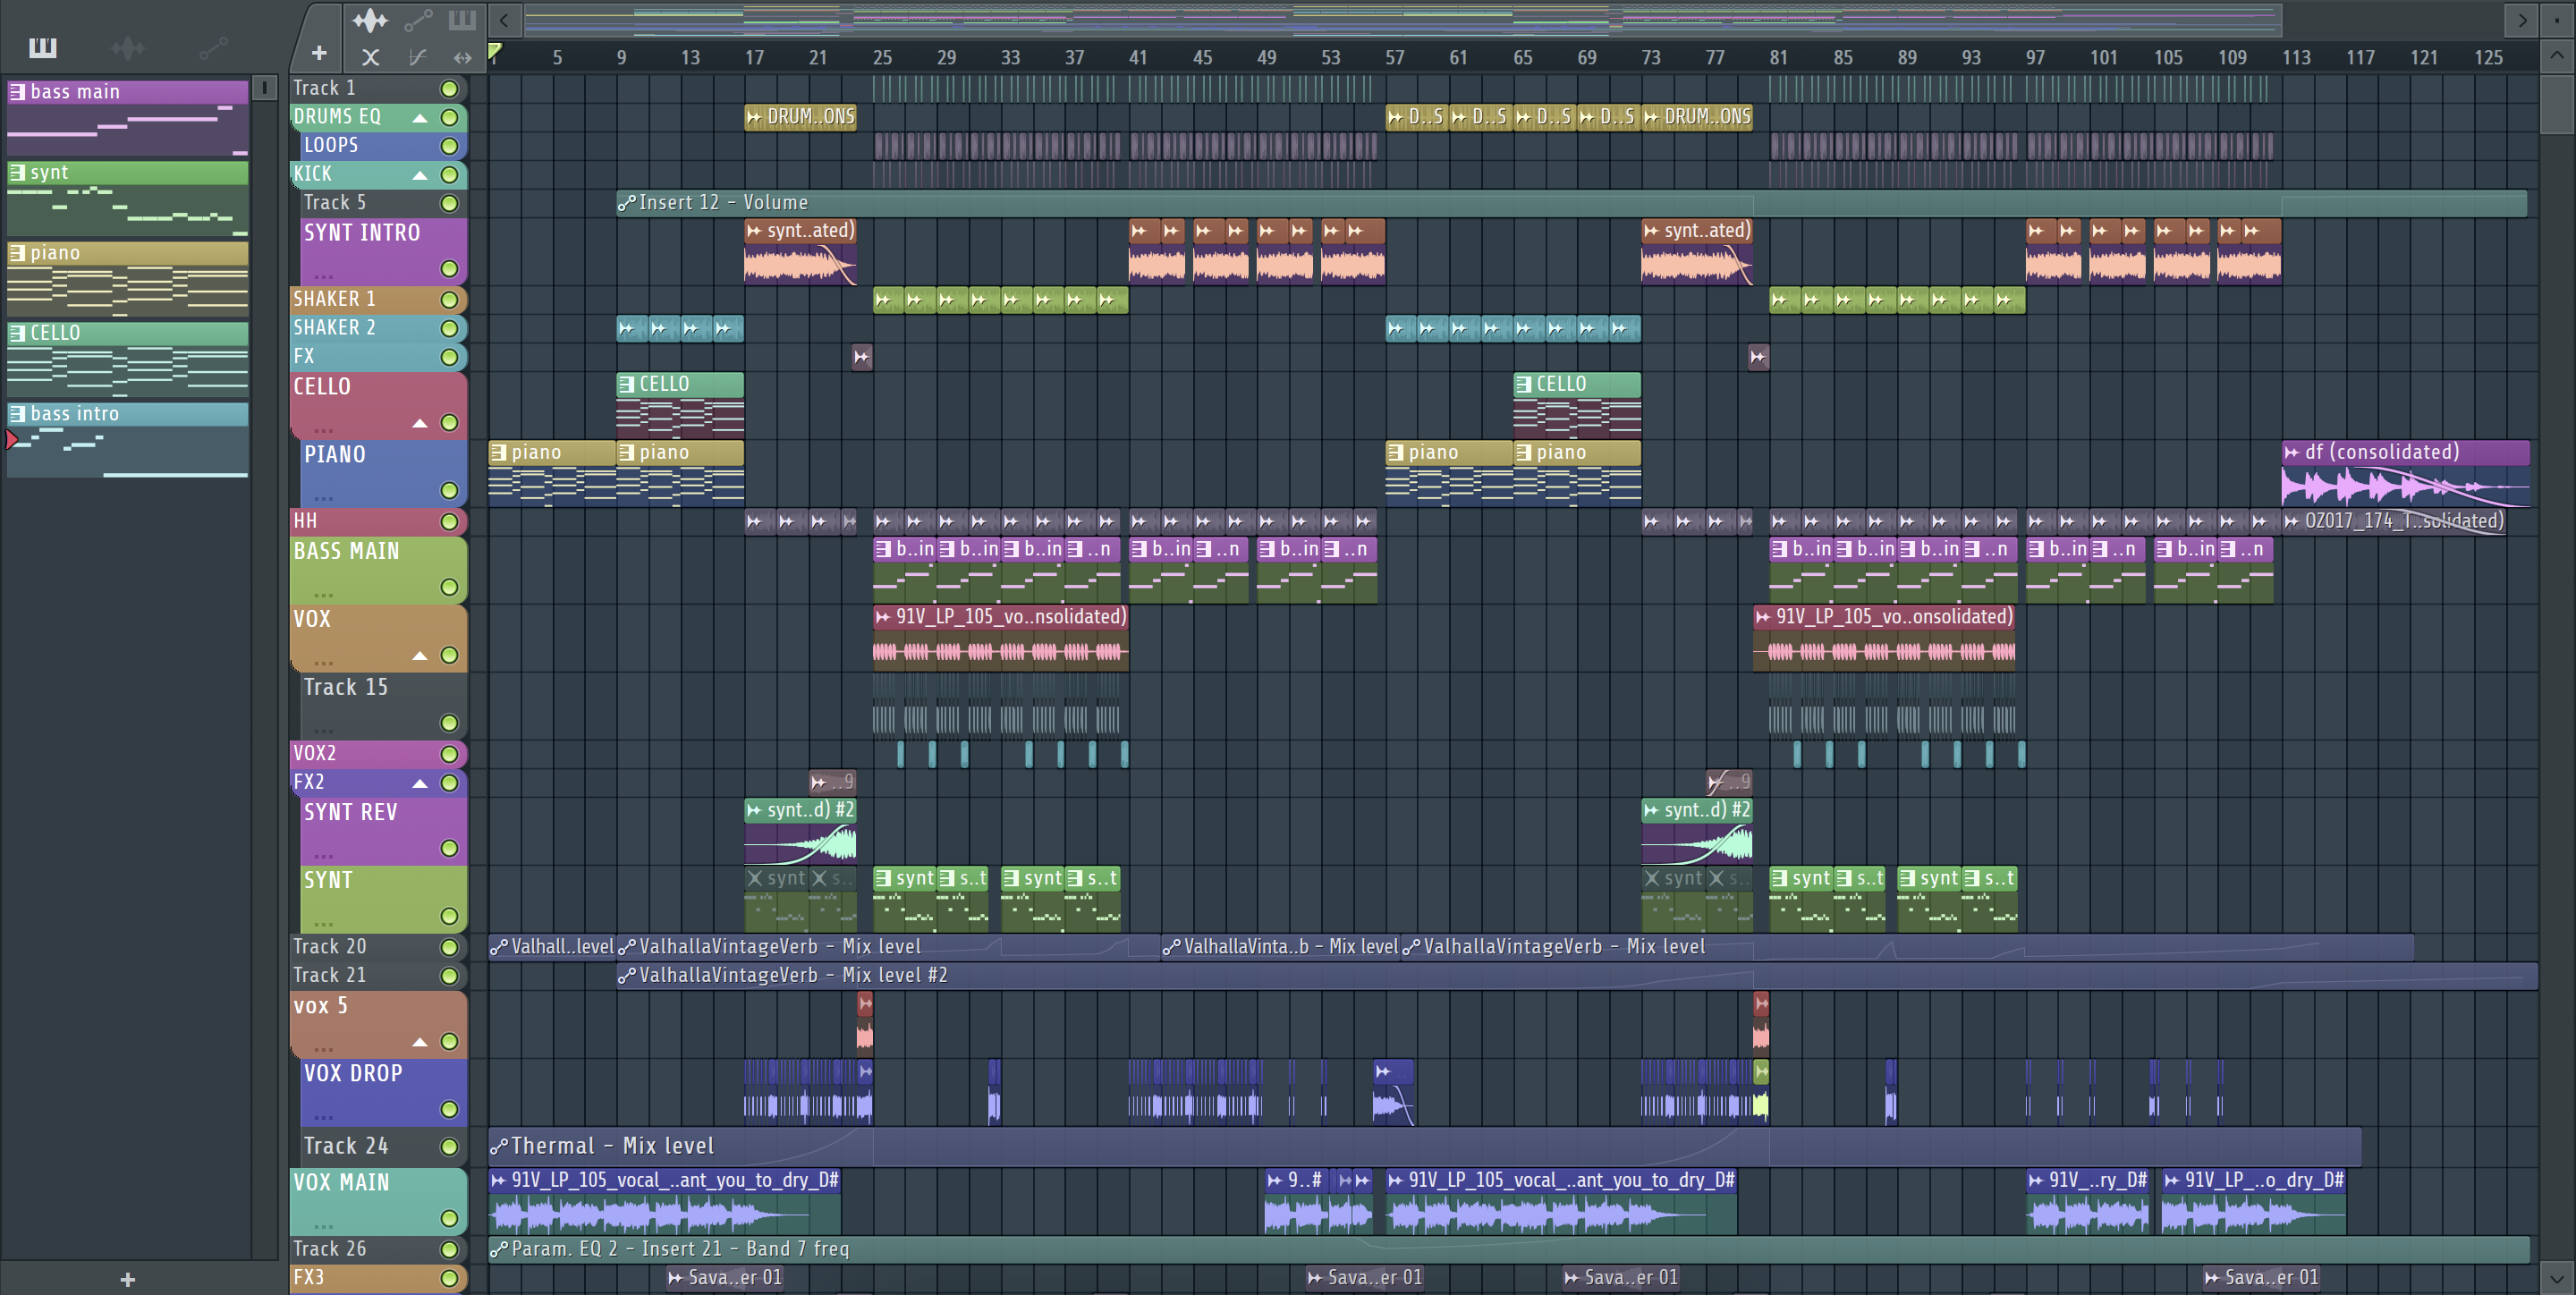This screenshot has height=1295, width=2576.
Task: Click the pattern icon on bass intro picker item
Action: 17,413
